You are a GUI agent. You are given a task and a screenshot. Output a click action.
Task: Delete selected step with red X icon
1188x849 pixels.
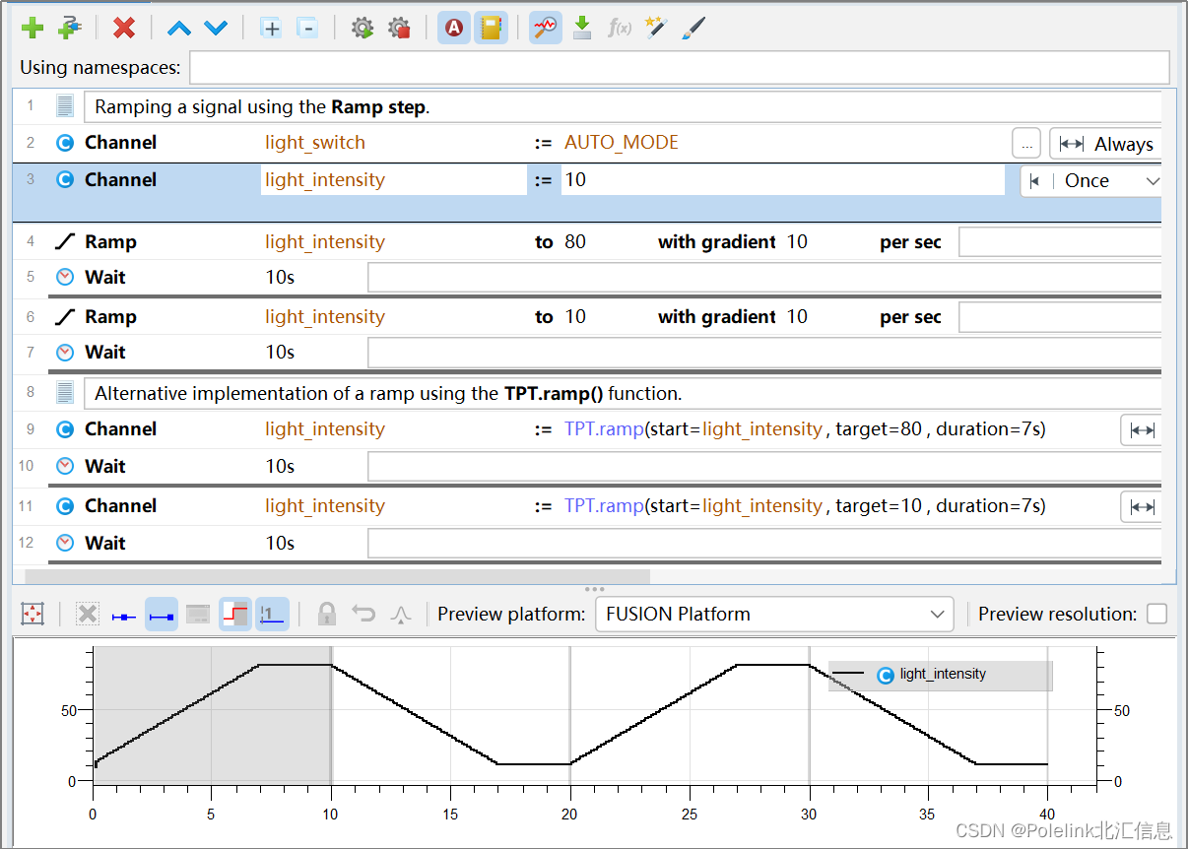click(124, 28)
